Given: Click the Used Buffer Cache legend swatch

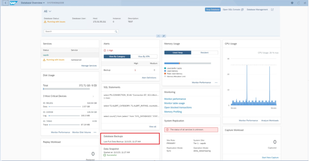Looking at the screenshot, I should [165, 69].
